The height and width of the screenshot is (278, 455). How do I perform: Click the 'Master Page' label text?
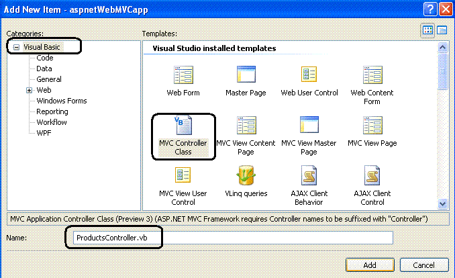coord(246,93)
